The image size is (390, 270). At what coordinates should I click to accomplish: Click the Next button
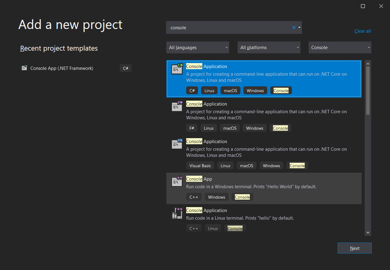pyautogui.click(x=354, y=248)
